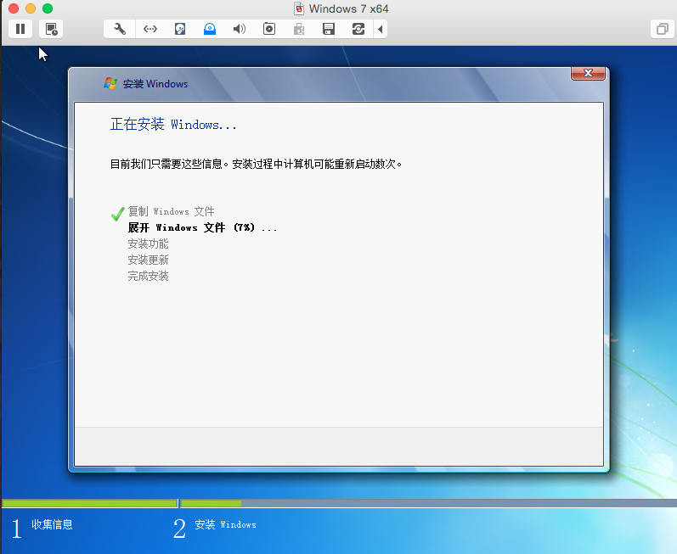Viewport: 677px width, 554px height.
Task: Click the "收集信息" stage label
Action: (52, 524)
